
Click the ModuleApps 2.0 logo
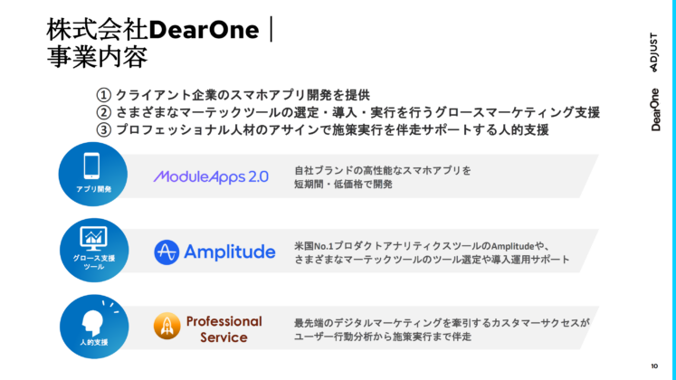coord(210,176)
